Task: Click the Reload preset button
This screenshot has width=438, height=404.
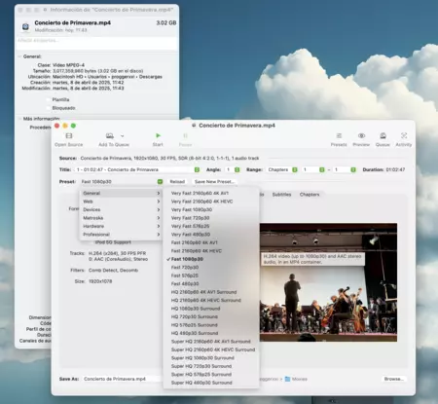Action: click(177, 182)
